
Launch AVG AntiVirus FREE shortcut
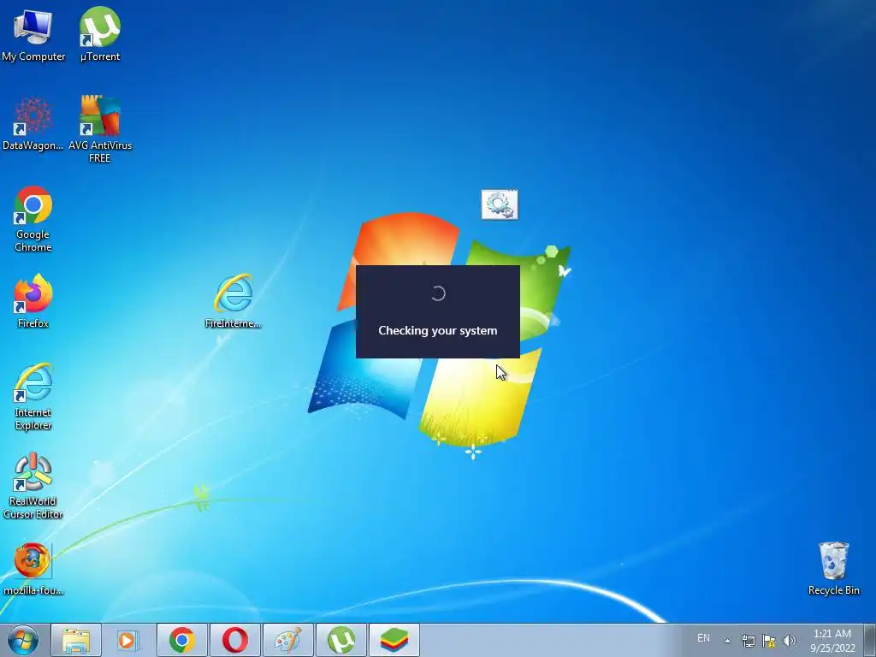coord(100,128)
